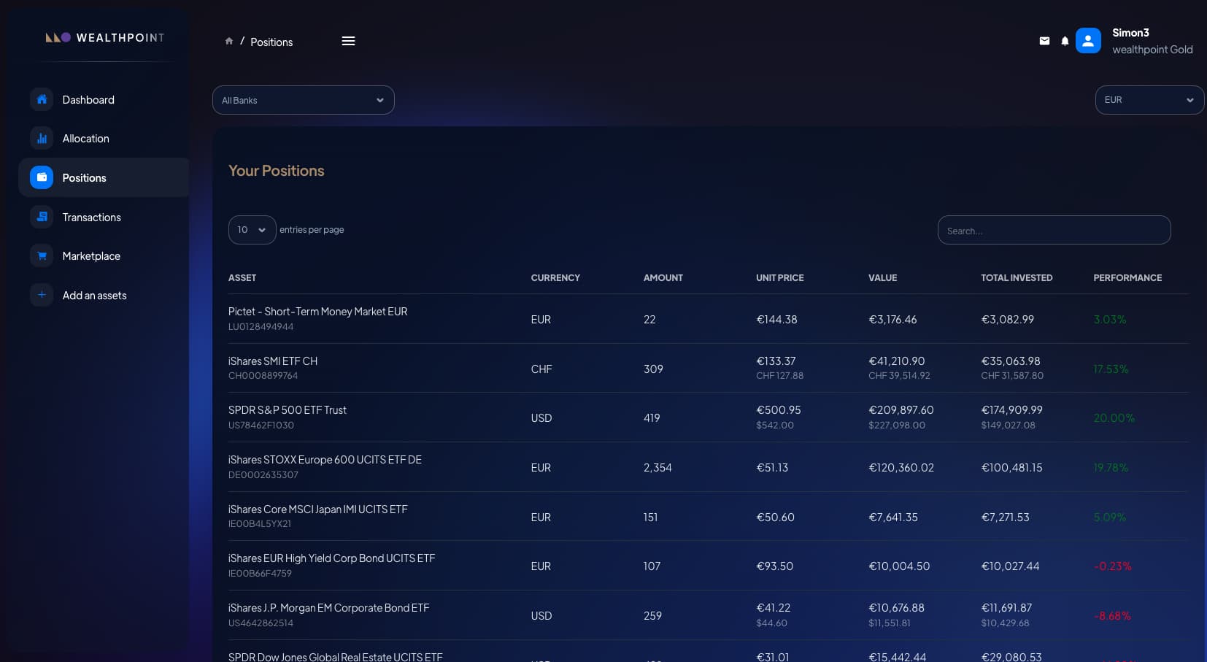Click the WealthPoint logo

click(105, 37)
